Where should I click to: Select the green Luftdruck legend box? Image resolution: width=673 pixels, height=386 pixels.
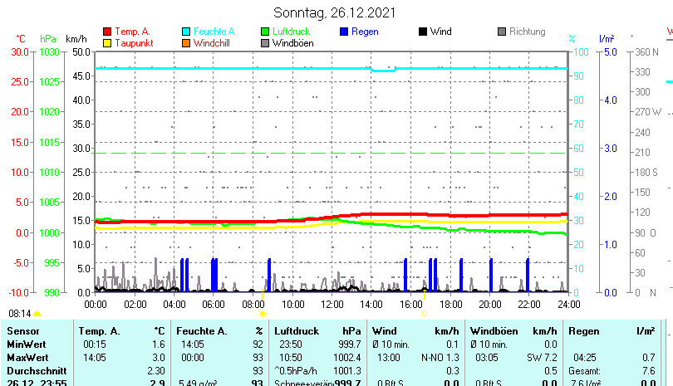pyautogui.click(x=265, y=32)
